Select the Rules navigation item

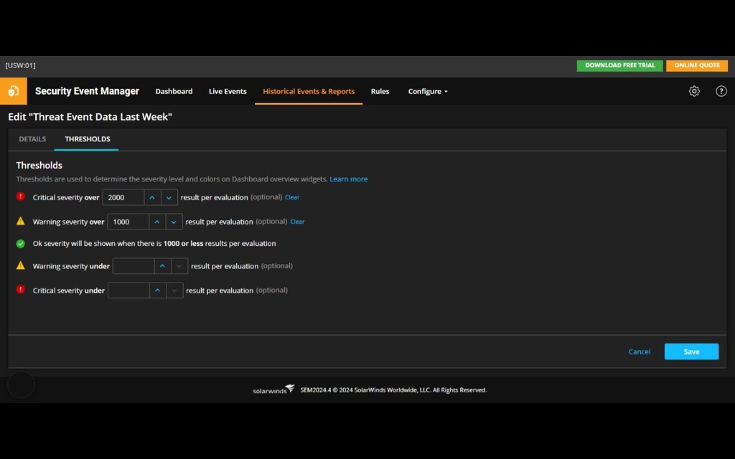(380, 91)
